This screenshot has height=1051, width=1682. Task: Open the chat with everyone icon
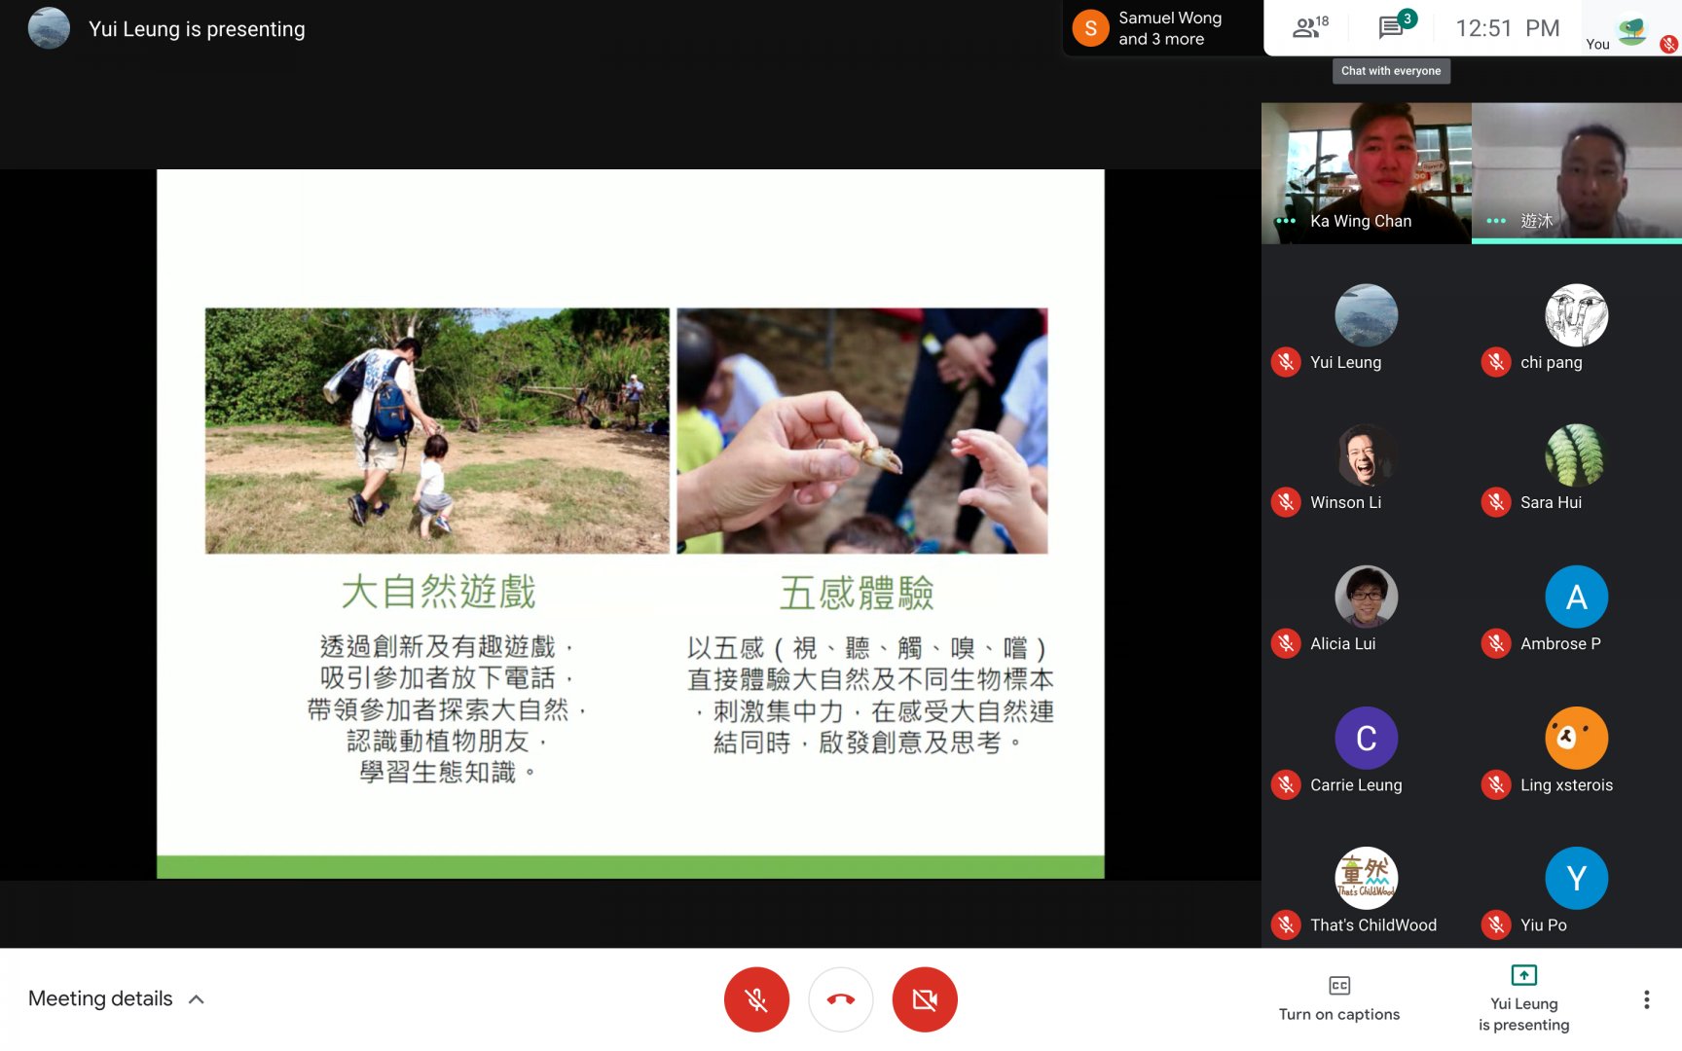tap(1392, 27)
